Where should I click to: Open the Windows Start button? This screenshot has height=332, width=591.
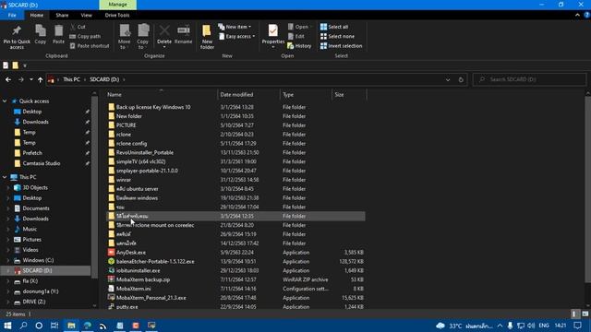click(7, 326)
